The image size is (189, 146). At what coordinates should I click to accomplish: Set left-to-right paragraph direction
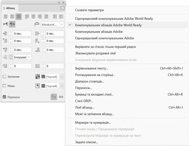click(6, 24)
